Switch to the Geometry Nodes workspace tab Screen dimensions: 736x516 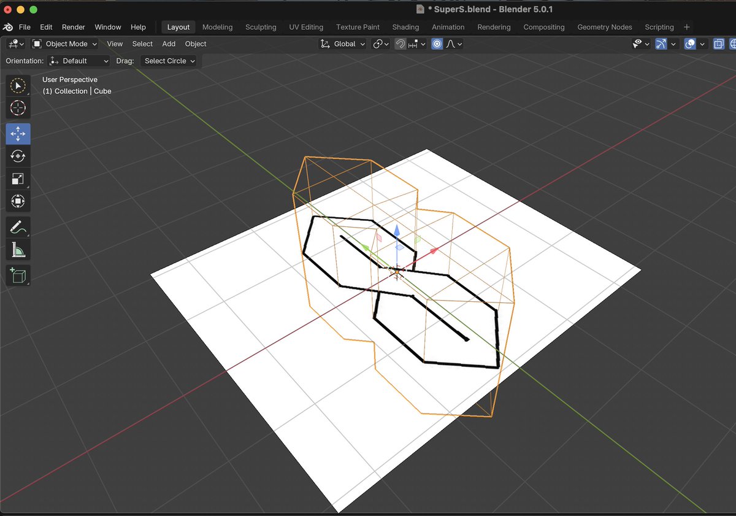tap(605, 27)
